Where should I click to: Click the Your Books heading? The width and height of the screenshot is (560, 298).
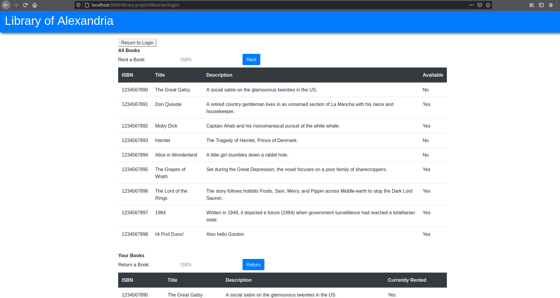pos(131,256)
